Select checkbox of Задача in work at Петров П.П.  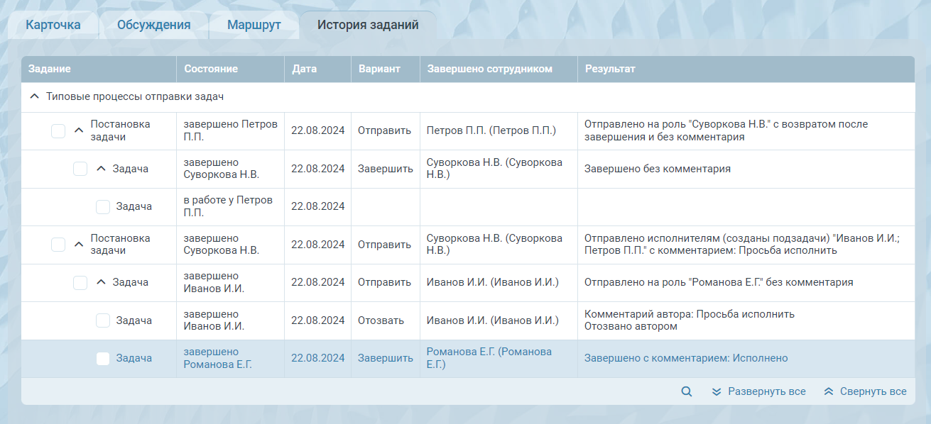[x=103, y=206]
